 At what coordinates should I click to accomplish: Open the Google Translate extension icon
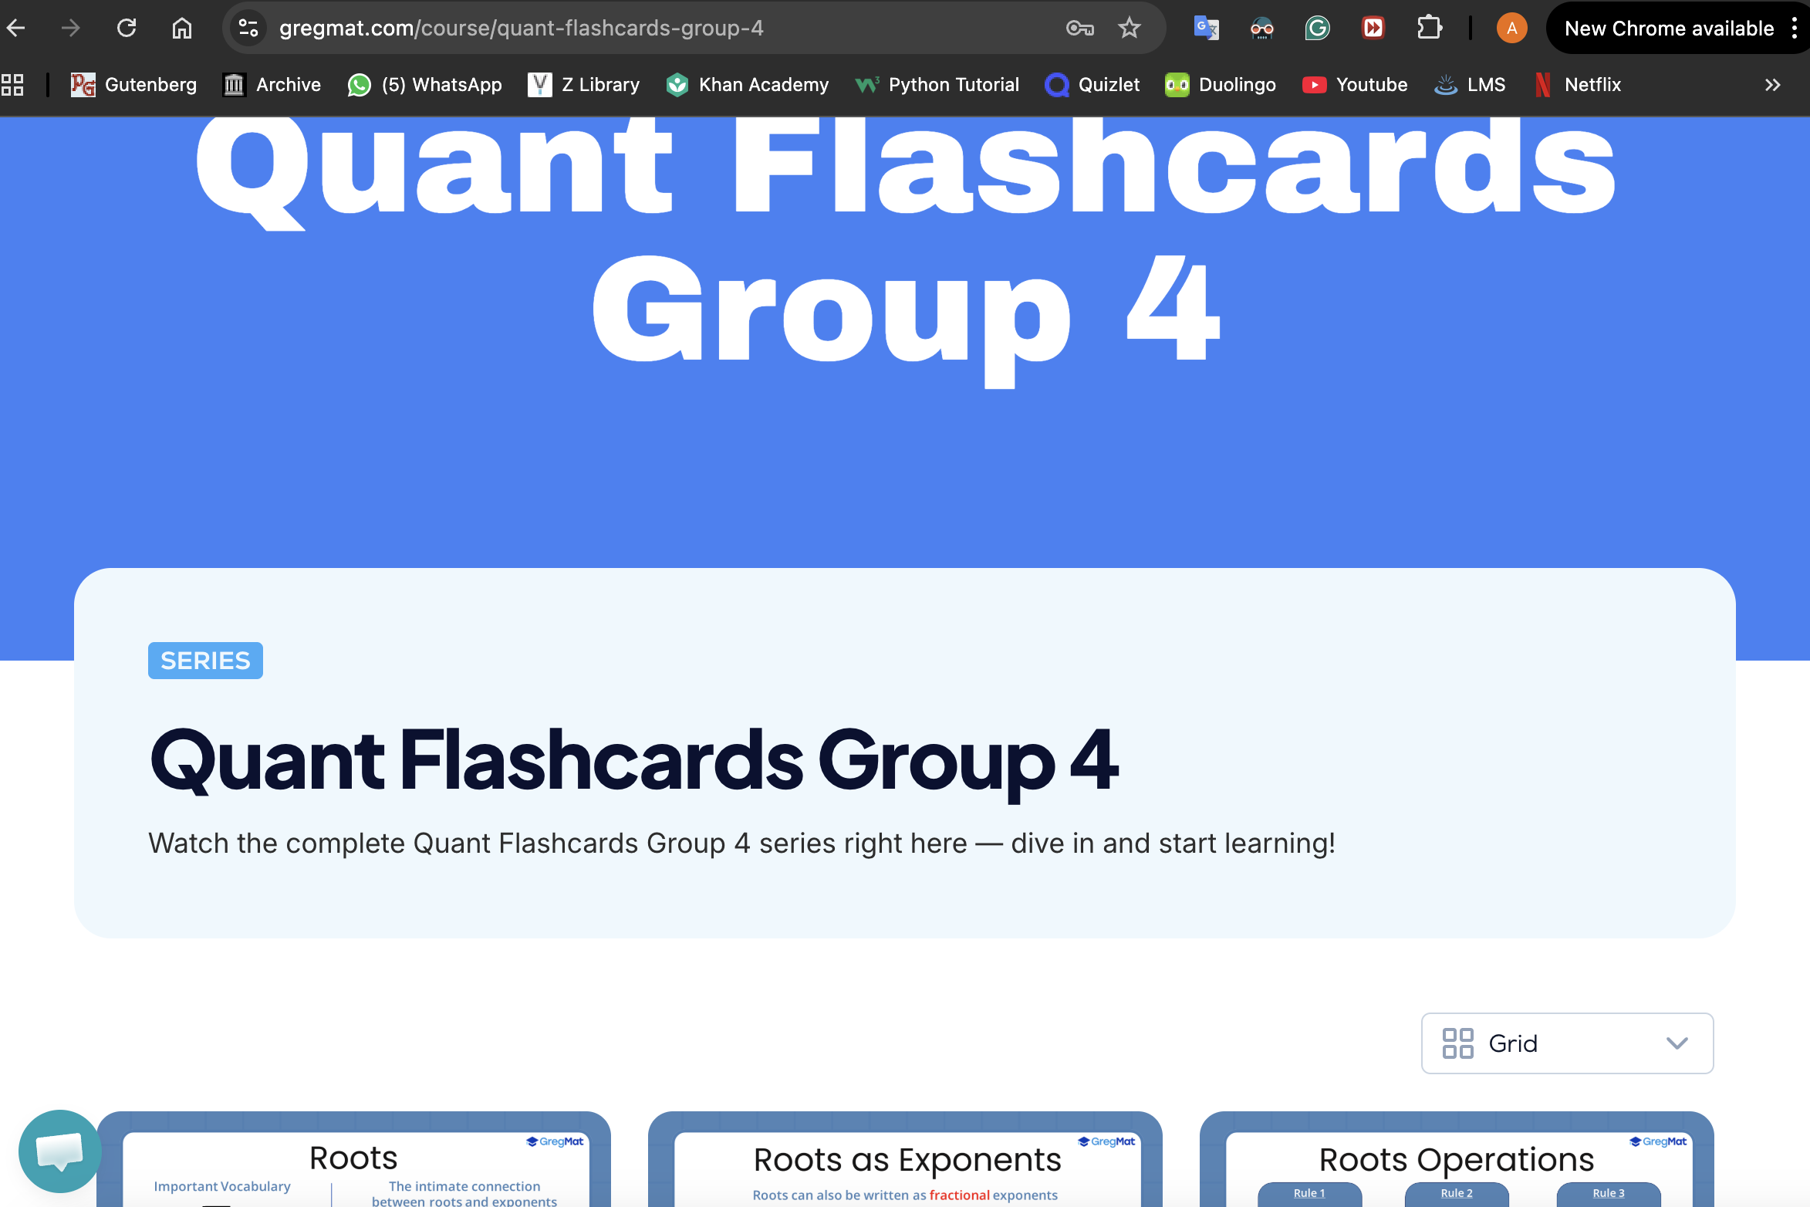1206,29
